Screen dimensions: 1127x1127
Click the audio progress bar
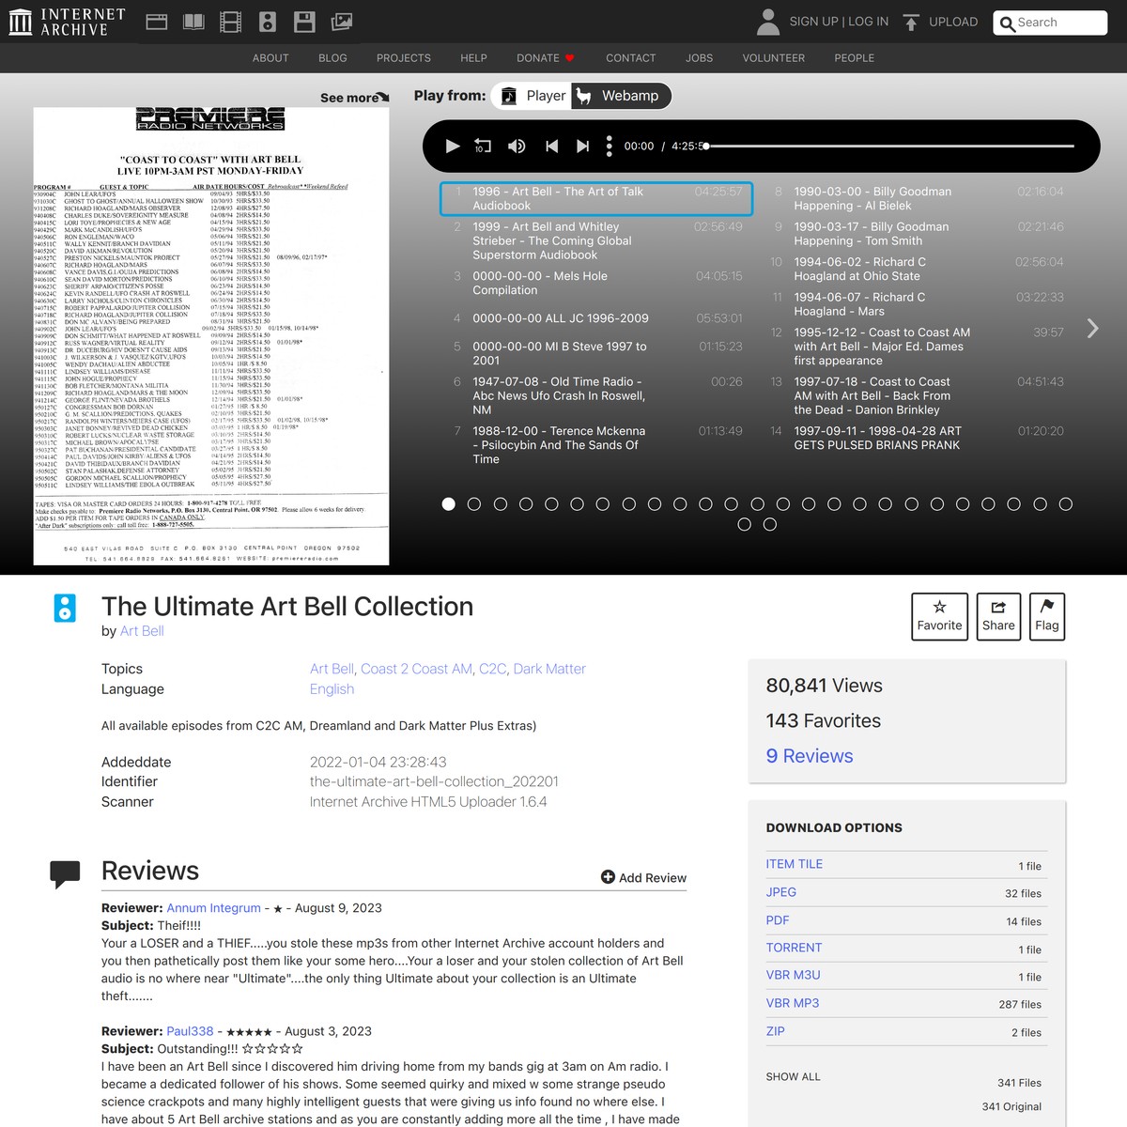(889, 146)
